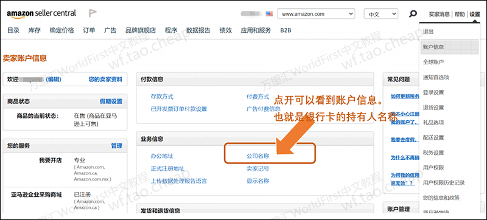
Task: Open the 存款方式 link
Action: click(x=162, y=97)
